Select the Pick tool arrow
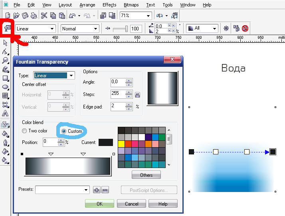The height and width of the screenshot is (216, 285). click(x=5, y=43)
